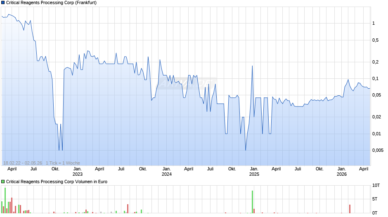The height and width of the screenshot is (217, 388).
Task: Click the 'Critical Reagents Processing Corp Volumen in Euro' label
Action: click(57, 182)
